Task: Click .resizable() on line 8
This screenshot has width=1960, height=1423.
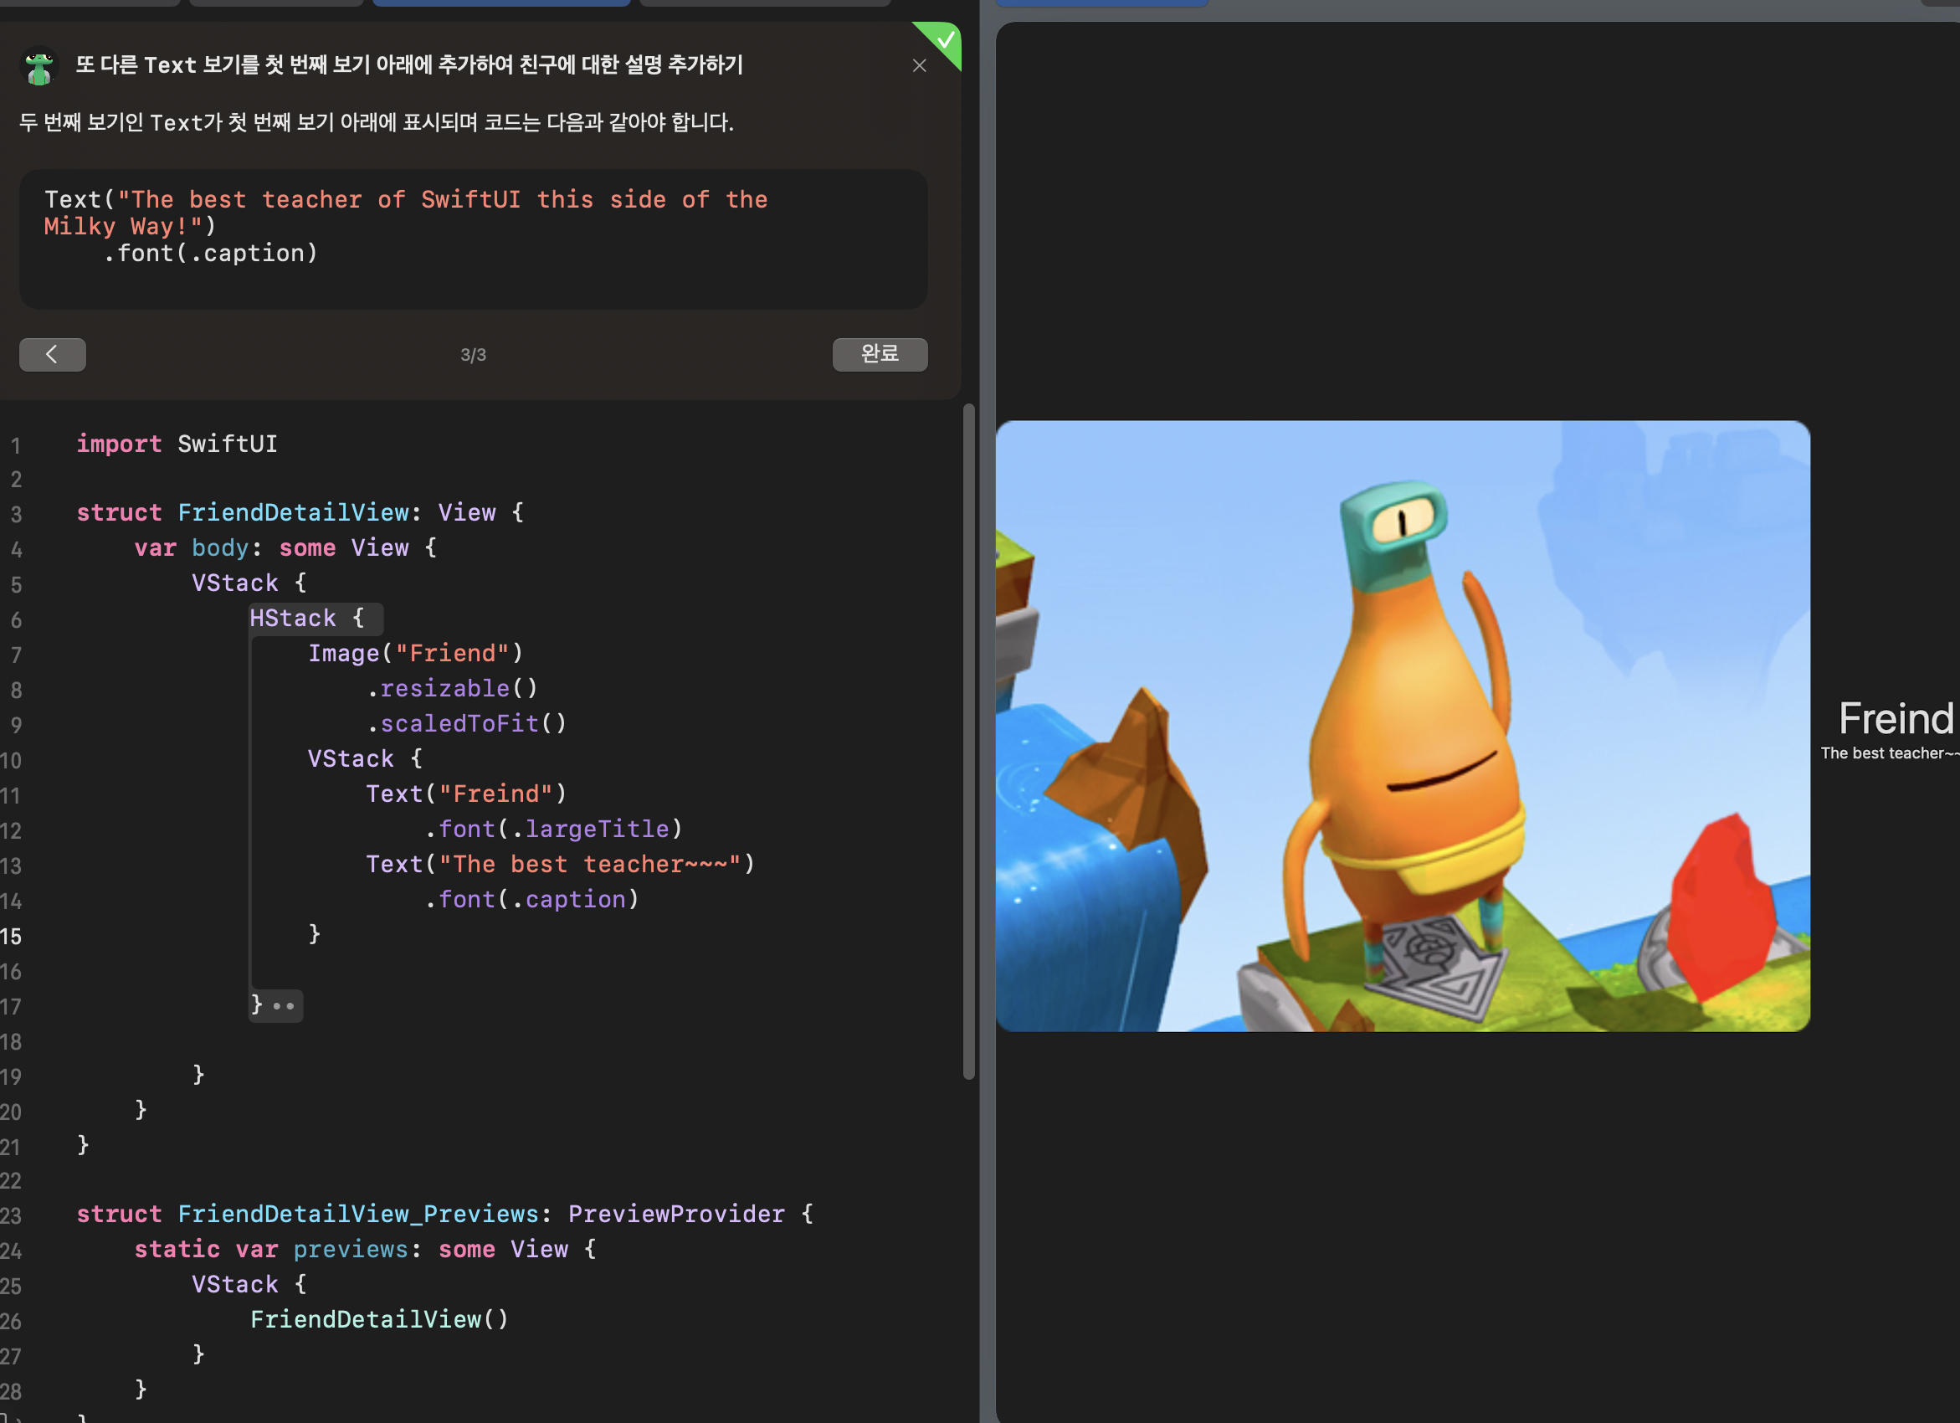Action: click(x=452, y=689)
